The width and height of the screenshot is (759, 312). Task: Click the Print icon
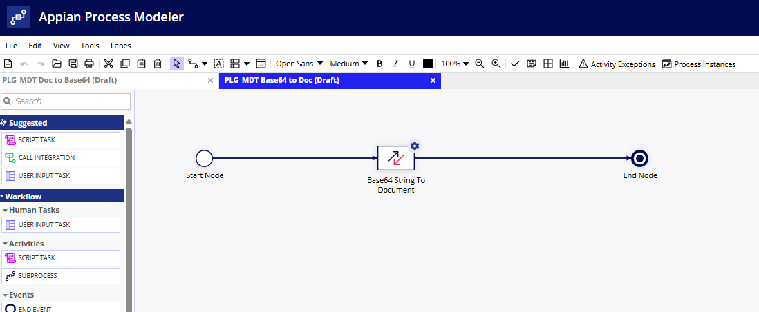[89, 64]
